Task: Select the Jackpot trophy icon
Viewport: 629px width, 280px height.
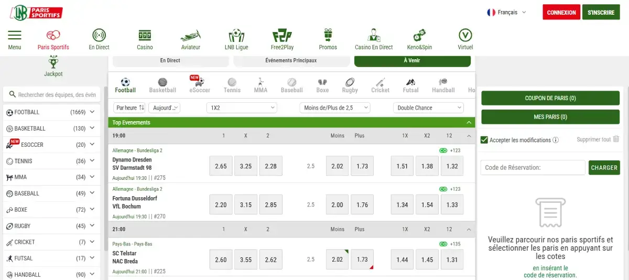Action: [53, 63]
